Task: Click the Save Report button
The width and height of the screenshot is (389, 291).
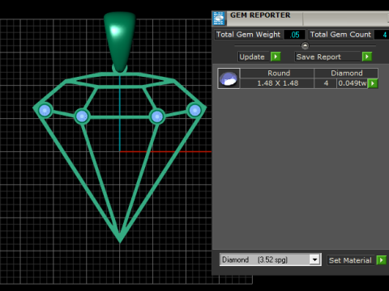Action: (x=327, y=57)
